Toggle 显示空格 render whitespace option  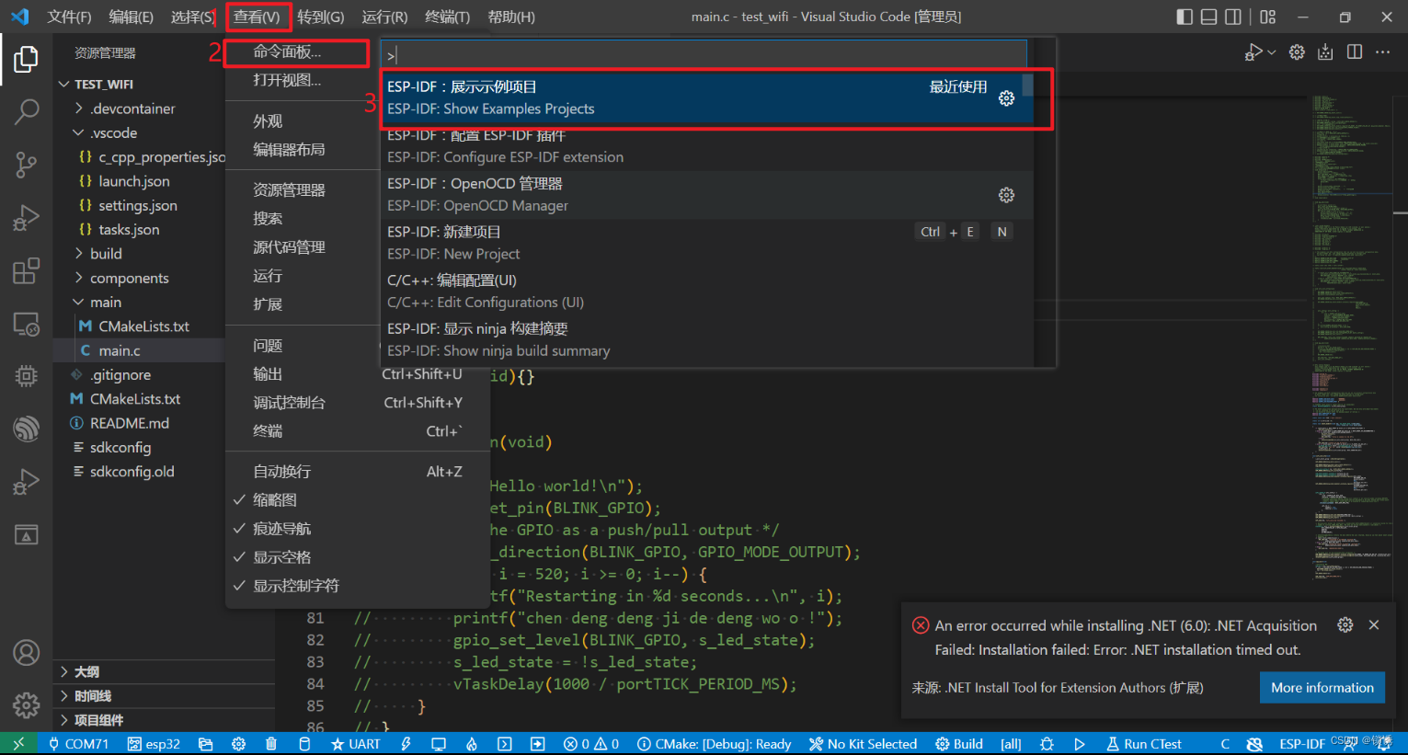point(358,557)
